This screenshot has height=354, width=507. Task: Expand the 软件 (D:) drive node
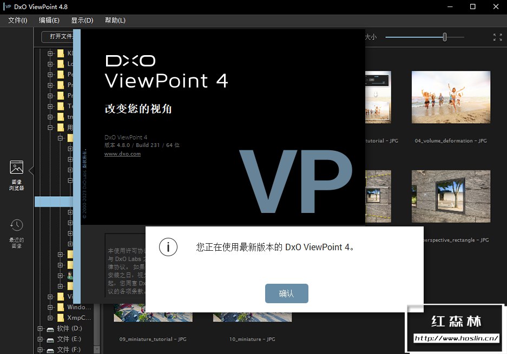point(40,329)
